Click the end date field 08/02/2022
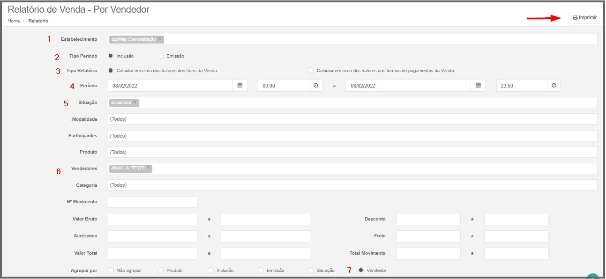This screenshot has height=279, width=606. pyautogui.click(x=408, y=86)
